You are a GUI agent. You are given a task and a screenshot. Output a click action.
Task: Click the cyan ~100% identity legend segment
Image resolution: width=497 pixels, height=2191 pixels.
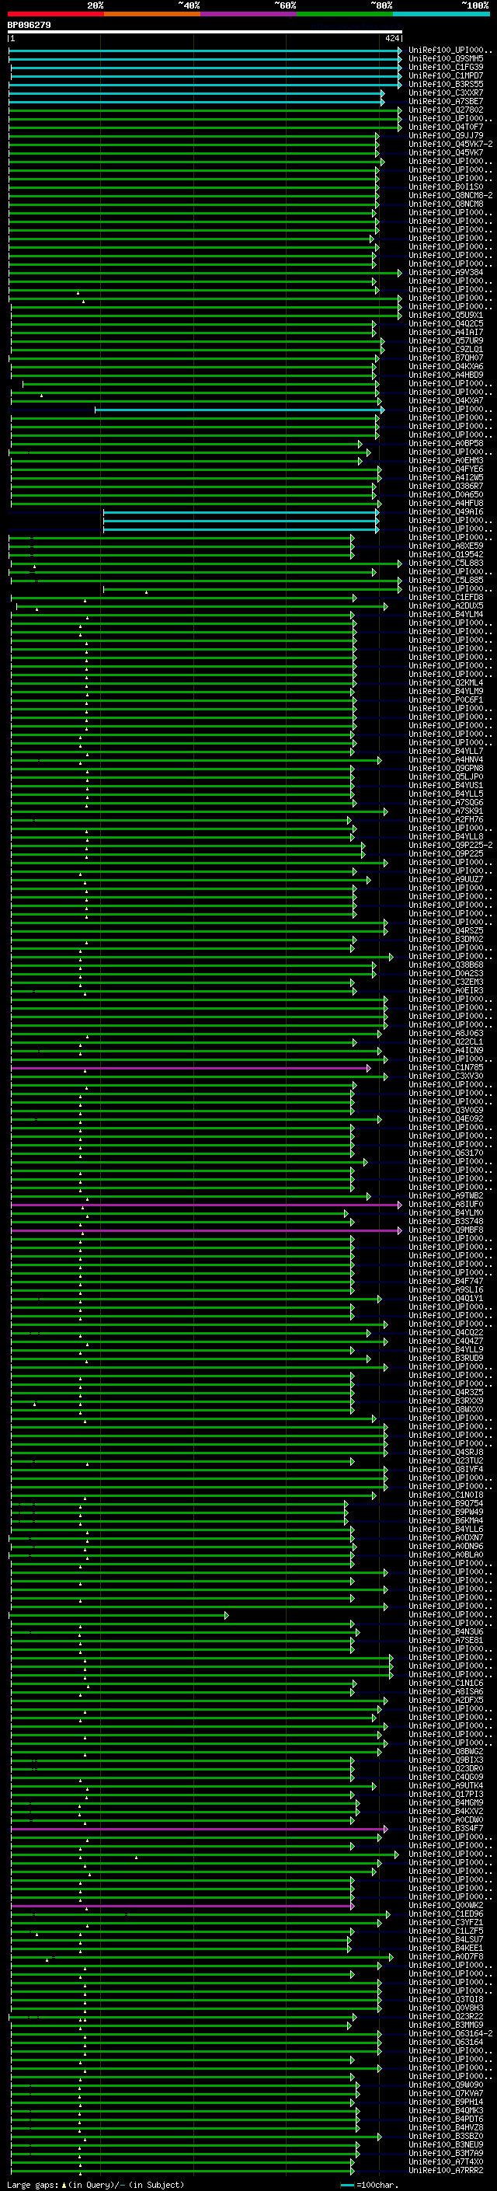tap(441, 14)
